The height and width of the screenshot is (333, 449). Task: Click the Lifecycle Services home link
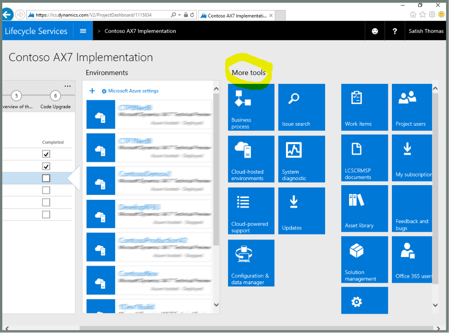pos(36,31)
